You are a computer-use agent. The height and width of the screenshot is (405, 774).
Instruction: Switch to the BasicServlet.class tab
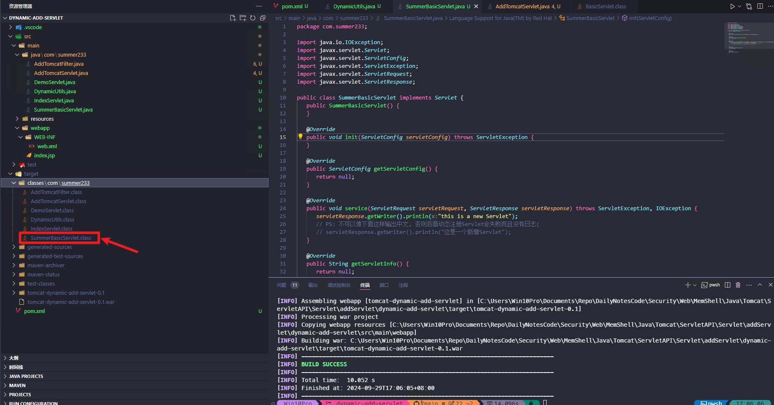tap(605, 6)
